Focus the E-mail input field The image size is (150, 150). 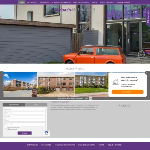pyautogui.click(x=25, y=120)
